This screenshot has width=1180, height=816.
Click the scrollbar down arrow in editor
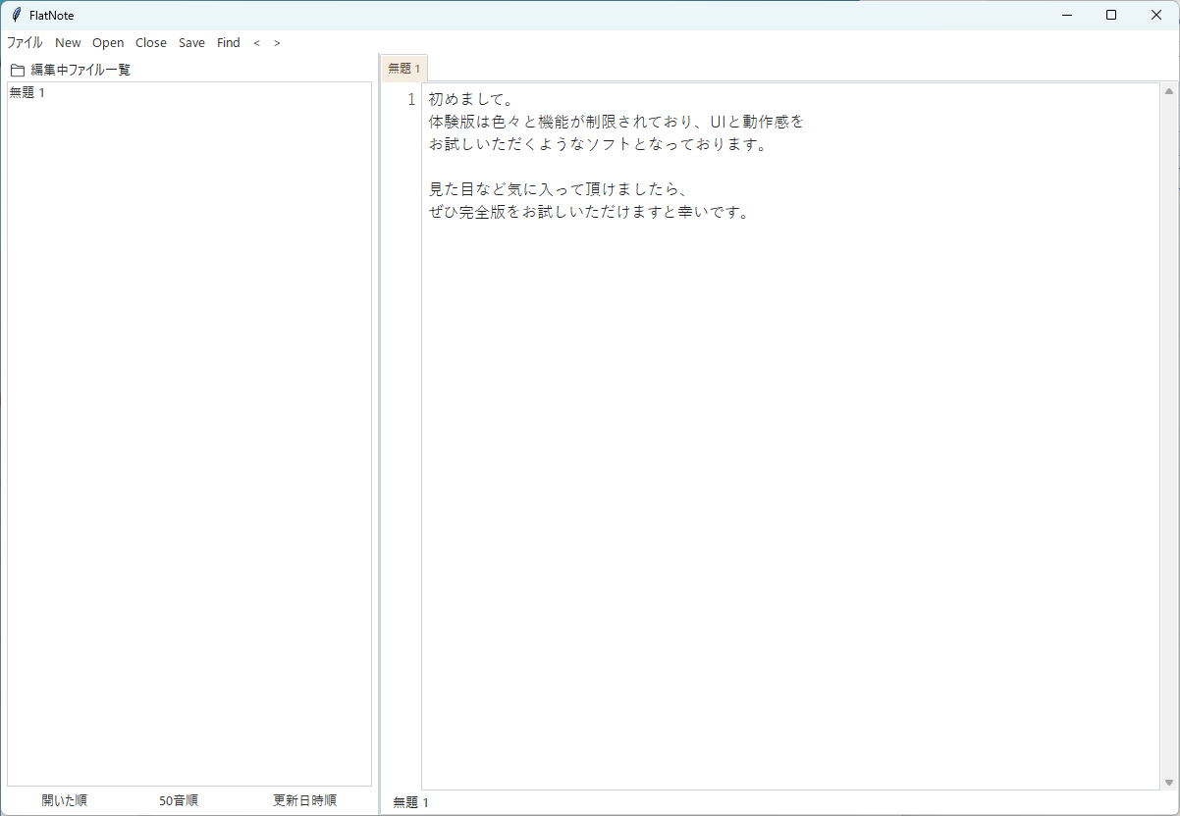click(1168, 783)
